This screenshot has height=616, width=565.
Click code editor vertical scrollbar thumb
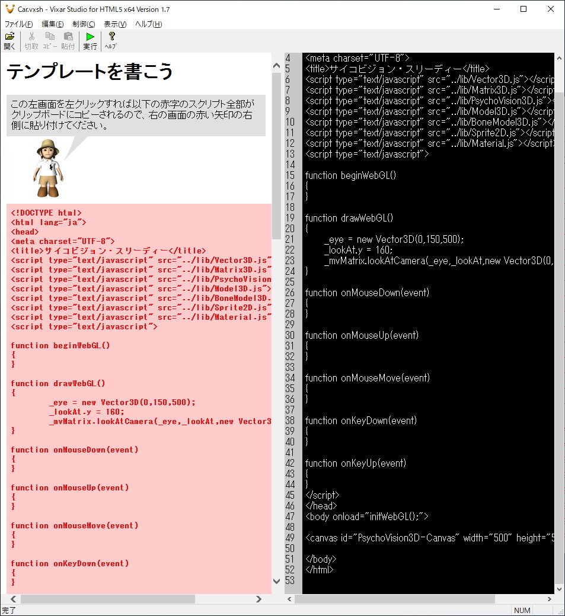[x=559, y=338]
